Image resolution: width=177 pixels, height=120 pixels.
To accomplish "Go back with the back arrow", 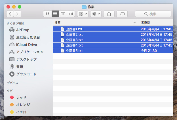I will click(x=10, y=14).
